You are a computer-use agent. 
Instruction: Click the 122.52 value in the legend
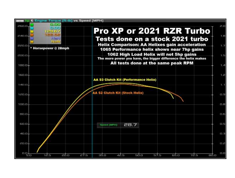tap(51, 35)
